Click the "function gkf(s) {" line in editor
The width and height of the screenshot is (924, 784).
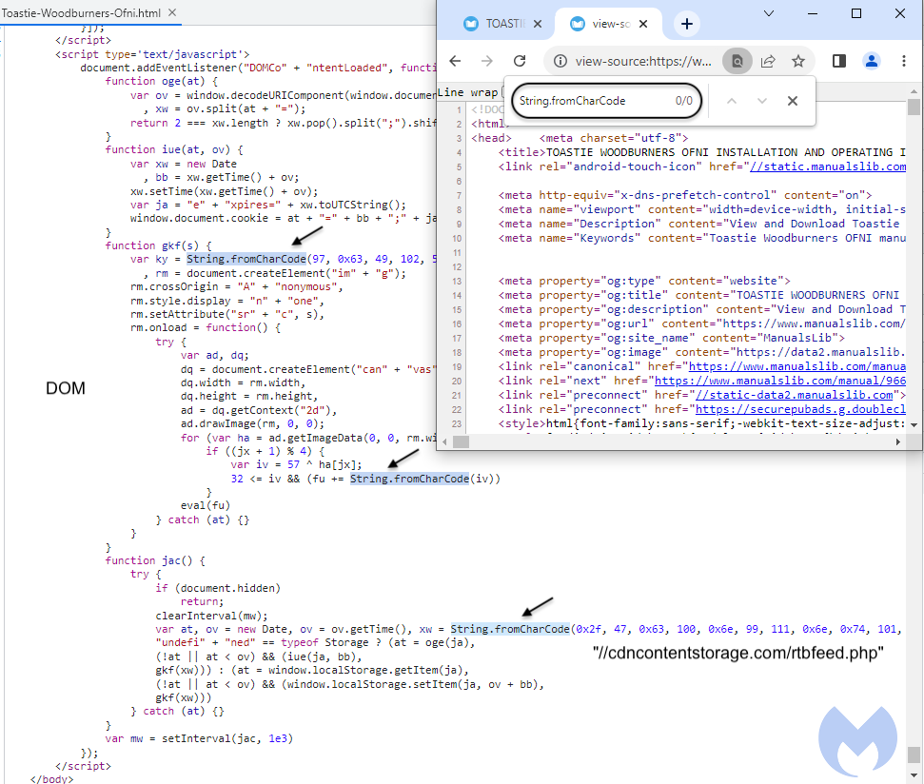[x=158, y=245]
